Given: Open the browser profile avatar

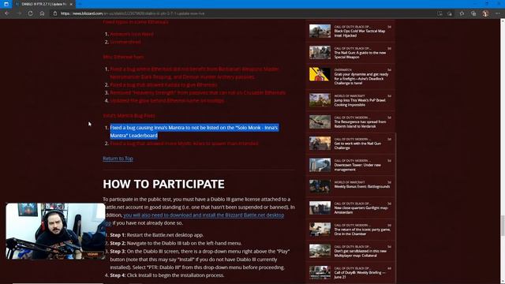Looking at the screenshot, I should 485,13.
